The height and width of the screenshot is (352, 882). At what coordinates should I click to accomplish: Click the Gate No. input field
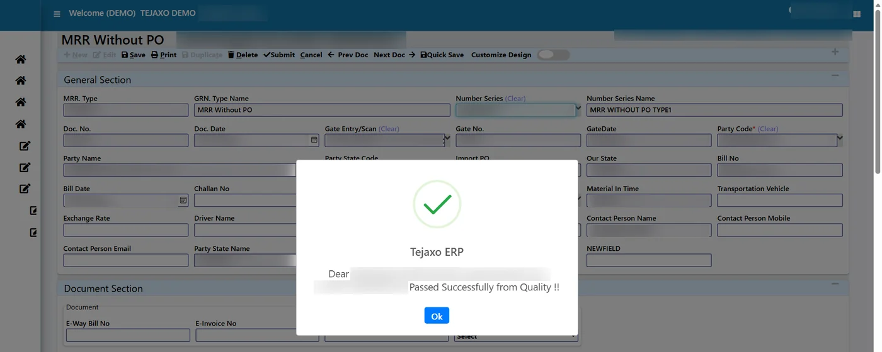point(518,140)
